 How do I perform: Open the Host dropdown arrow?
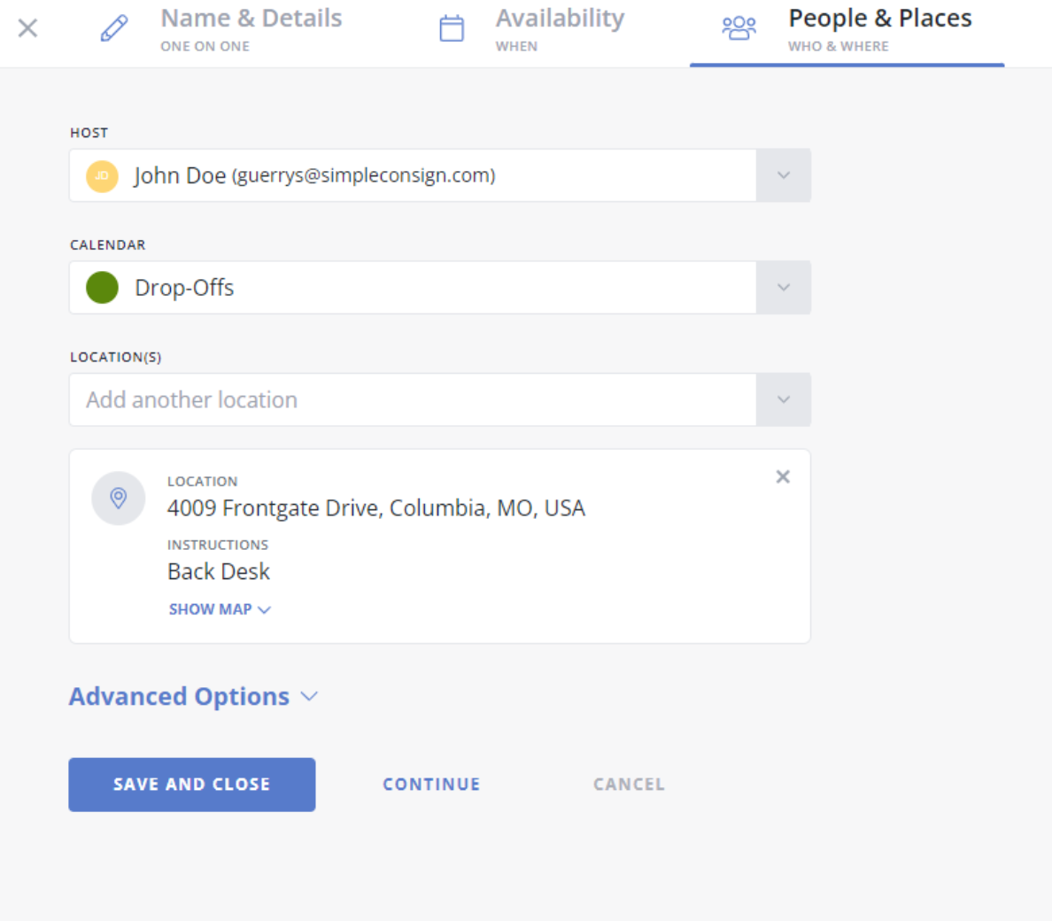[783, 175]
